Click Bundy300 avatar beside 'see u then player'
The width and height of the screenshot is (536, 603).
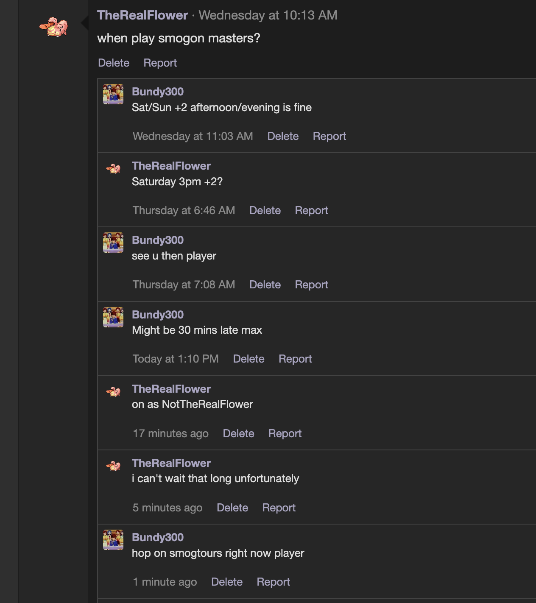[x=113, y=243]
